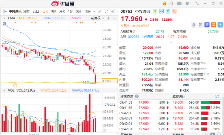Toggle the MAVOL5 line label

click(x=53, y=90)
